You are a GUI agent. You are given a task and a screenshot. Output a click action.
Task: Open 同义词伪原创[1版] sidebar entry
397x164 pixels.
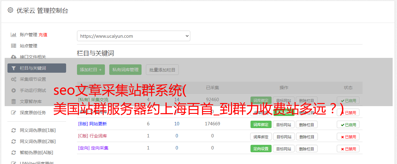(x=38, y=130)
